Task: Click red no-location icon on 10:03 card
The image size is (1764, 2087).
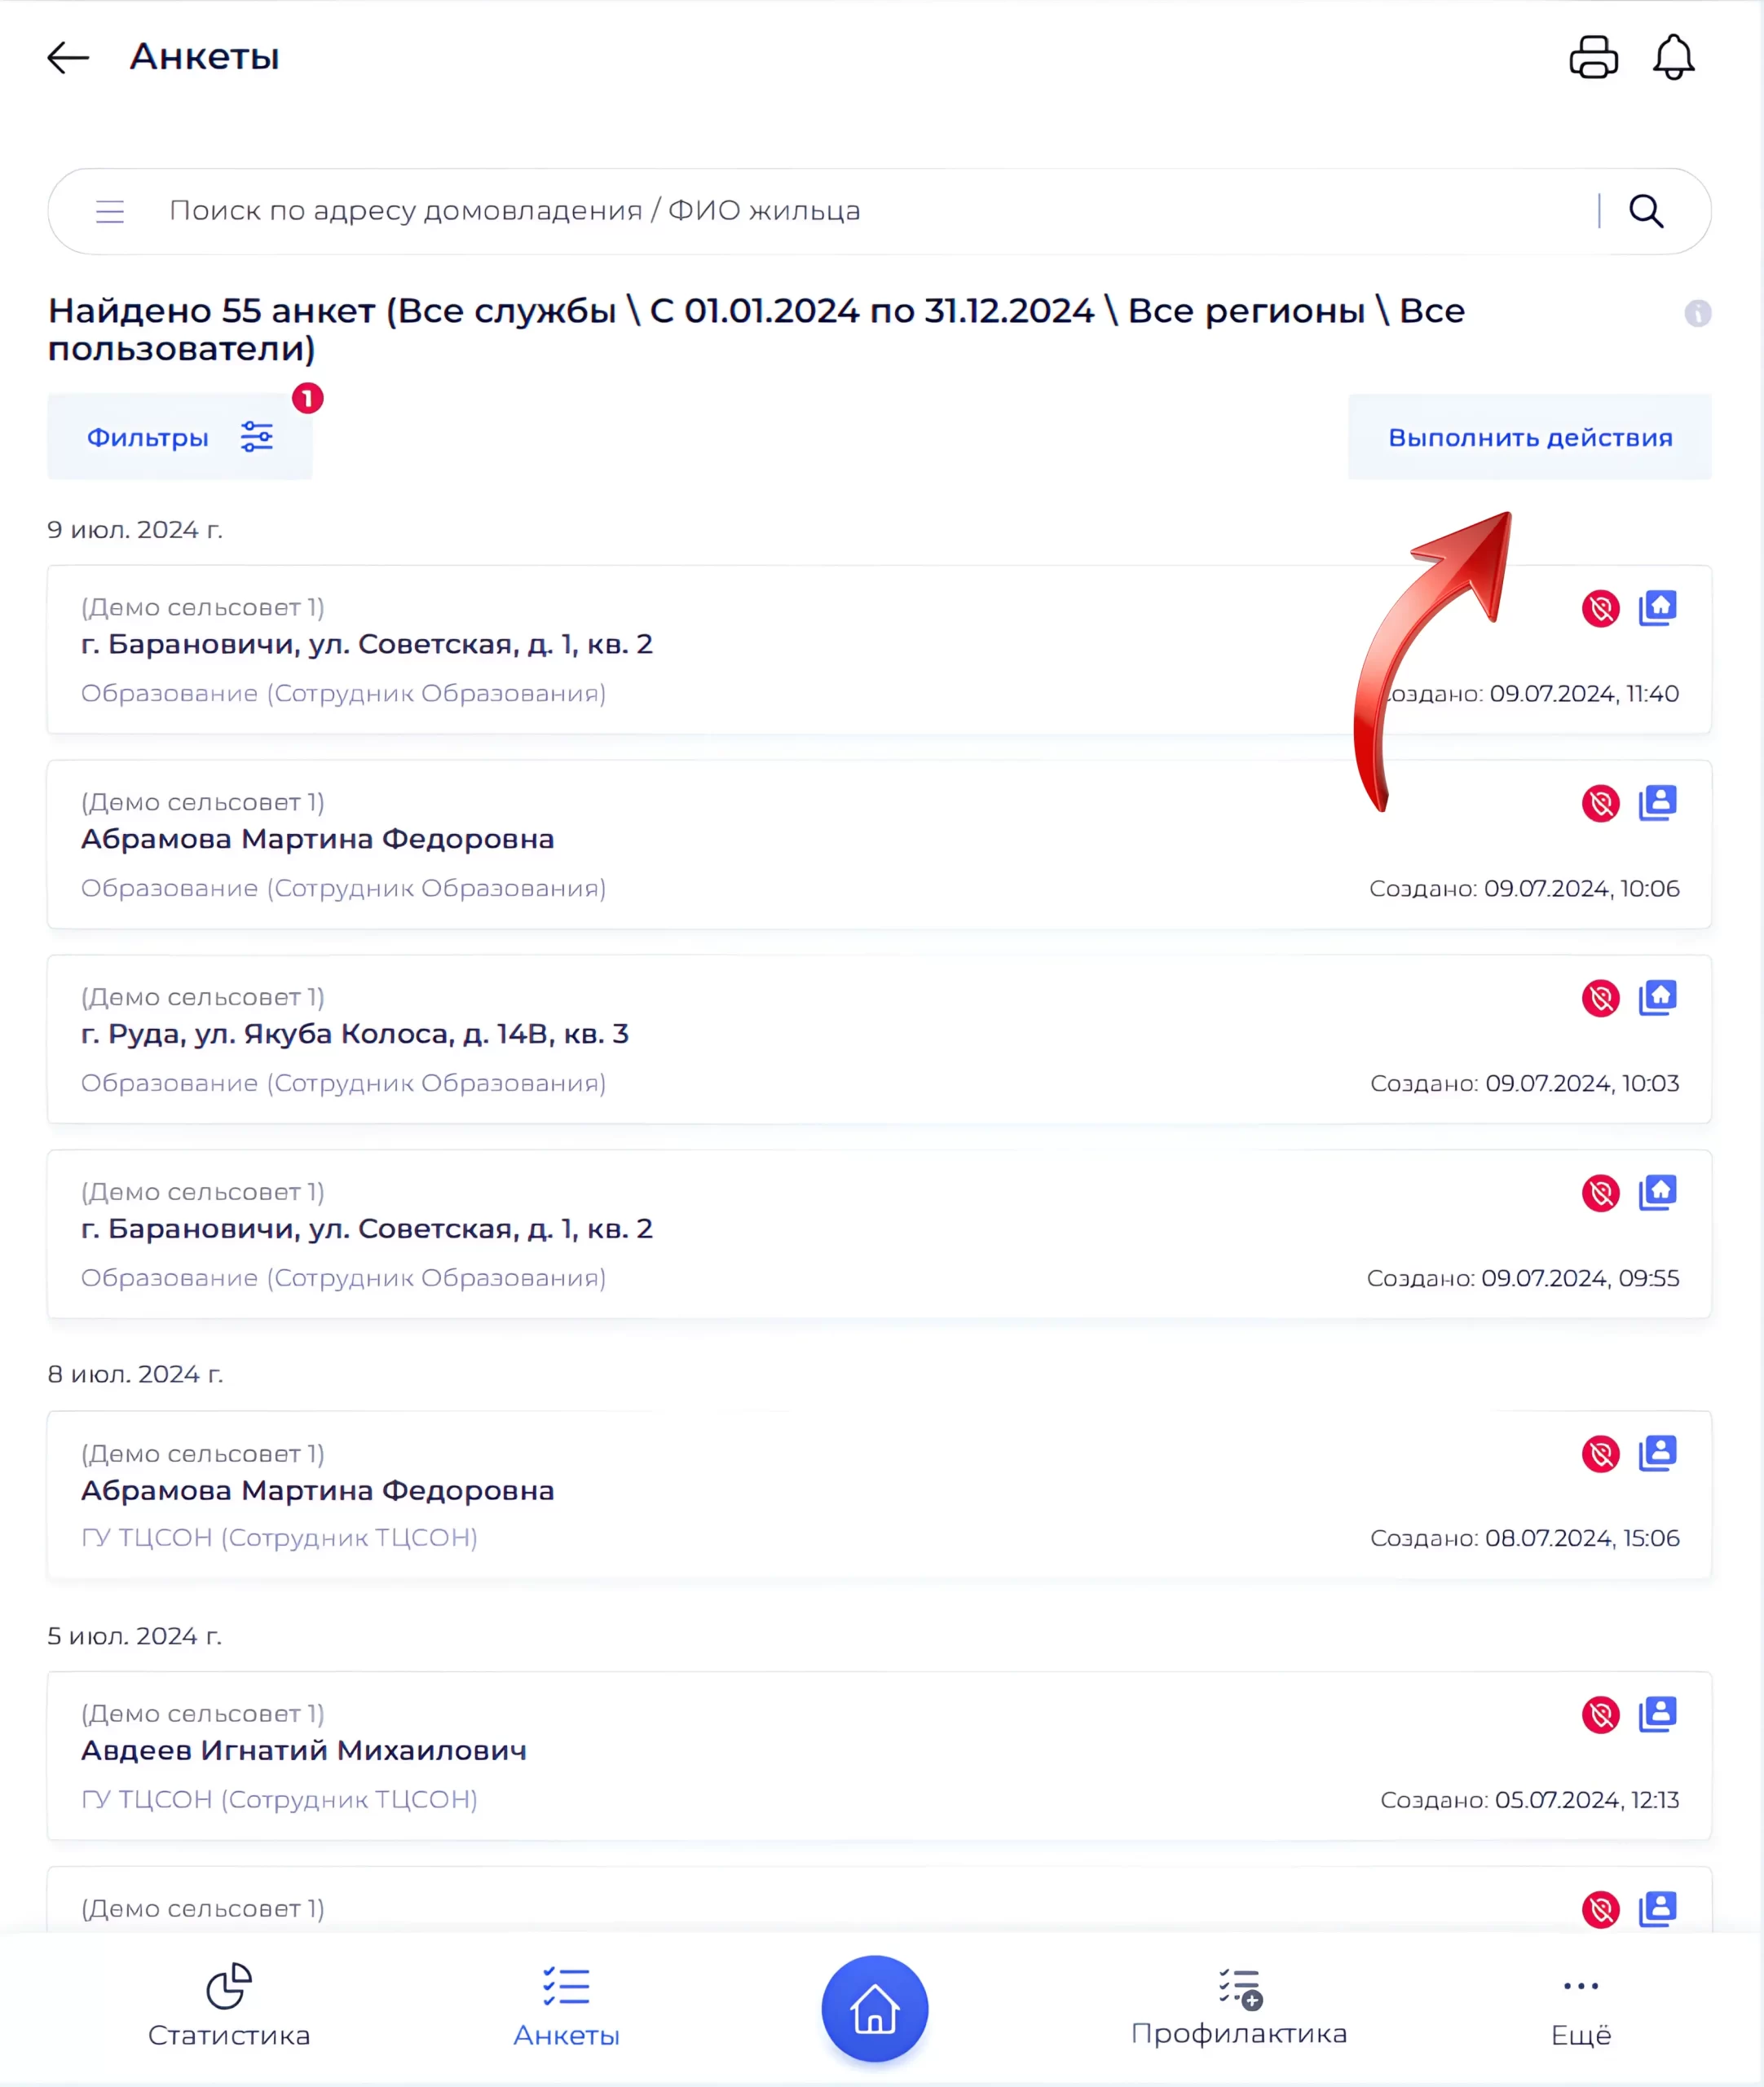Action: point(1600,998)
